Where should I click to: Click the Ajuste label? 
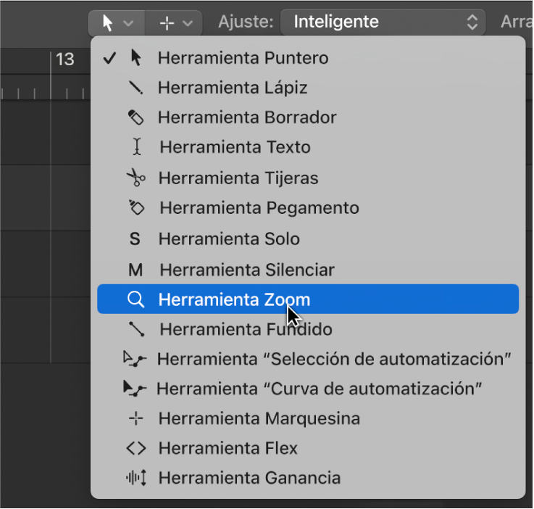click(x=246, y=22)
